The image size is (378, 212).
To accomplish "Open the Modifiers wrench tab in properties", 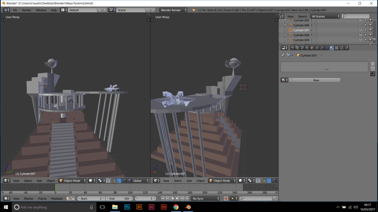I will pyautogui.click(x=322, y=48).
